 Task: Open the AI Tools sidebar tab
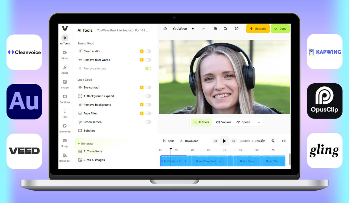point(65,40)
